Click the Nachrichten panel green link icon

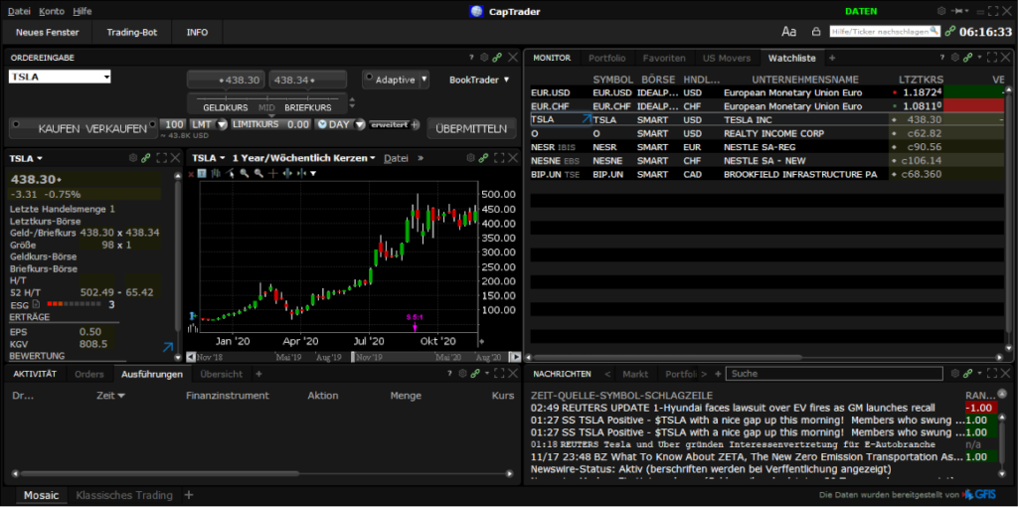(968, 373)
